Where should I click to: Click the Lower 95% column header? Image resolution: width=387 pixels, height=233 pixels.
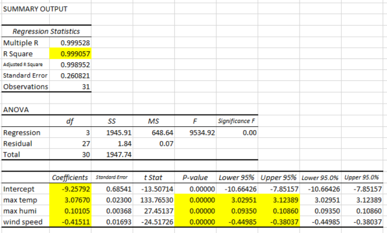(237, 177)
